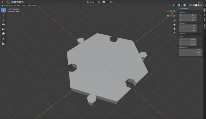This screenshot has width=206, height=119.
Task: Switch to the 3D-Print sidebar tab
Action: point(205,26)
